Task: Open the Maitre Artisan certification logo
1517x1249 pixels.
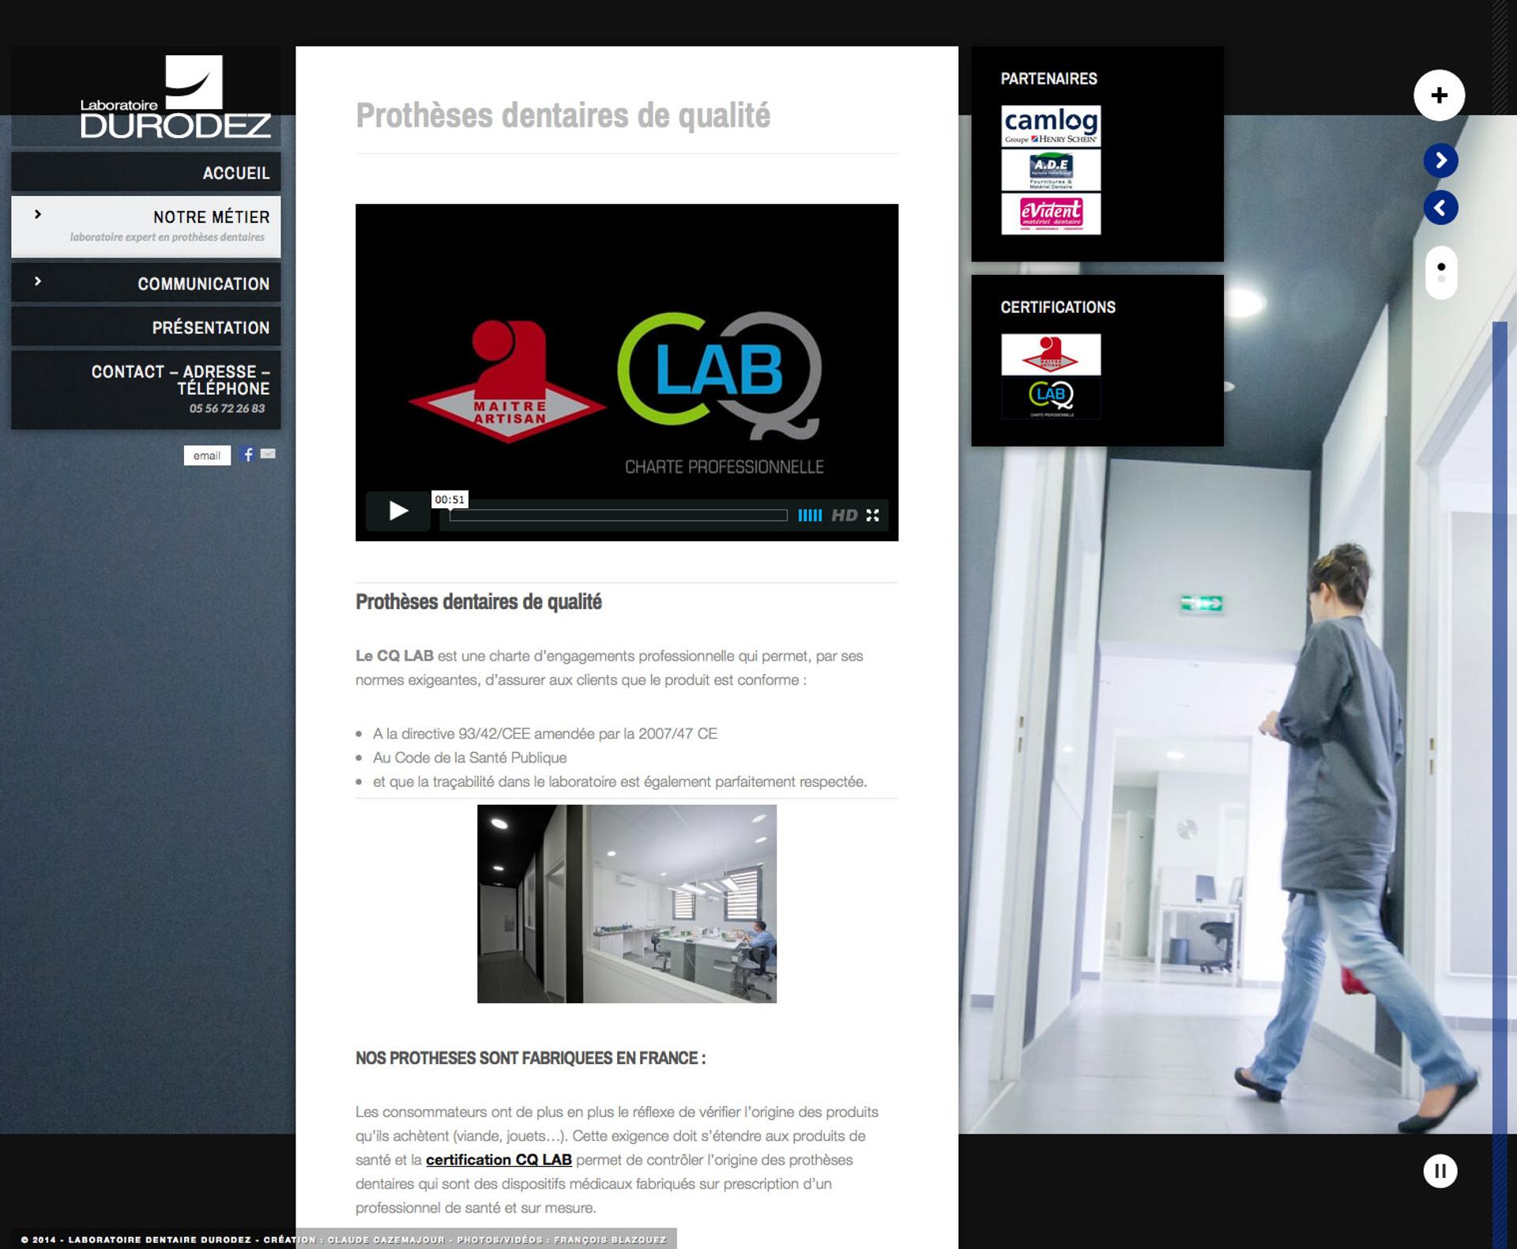Action: coord(1051,354)
